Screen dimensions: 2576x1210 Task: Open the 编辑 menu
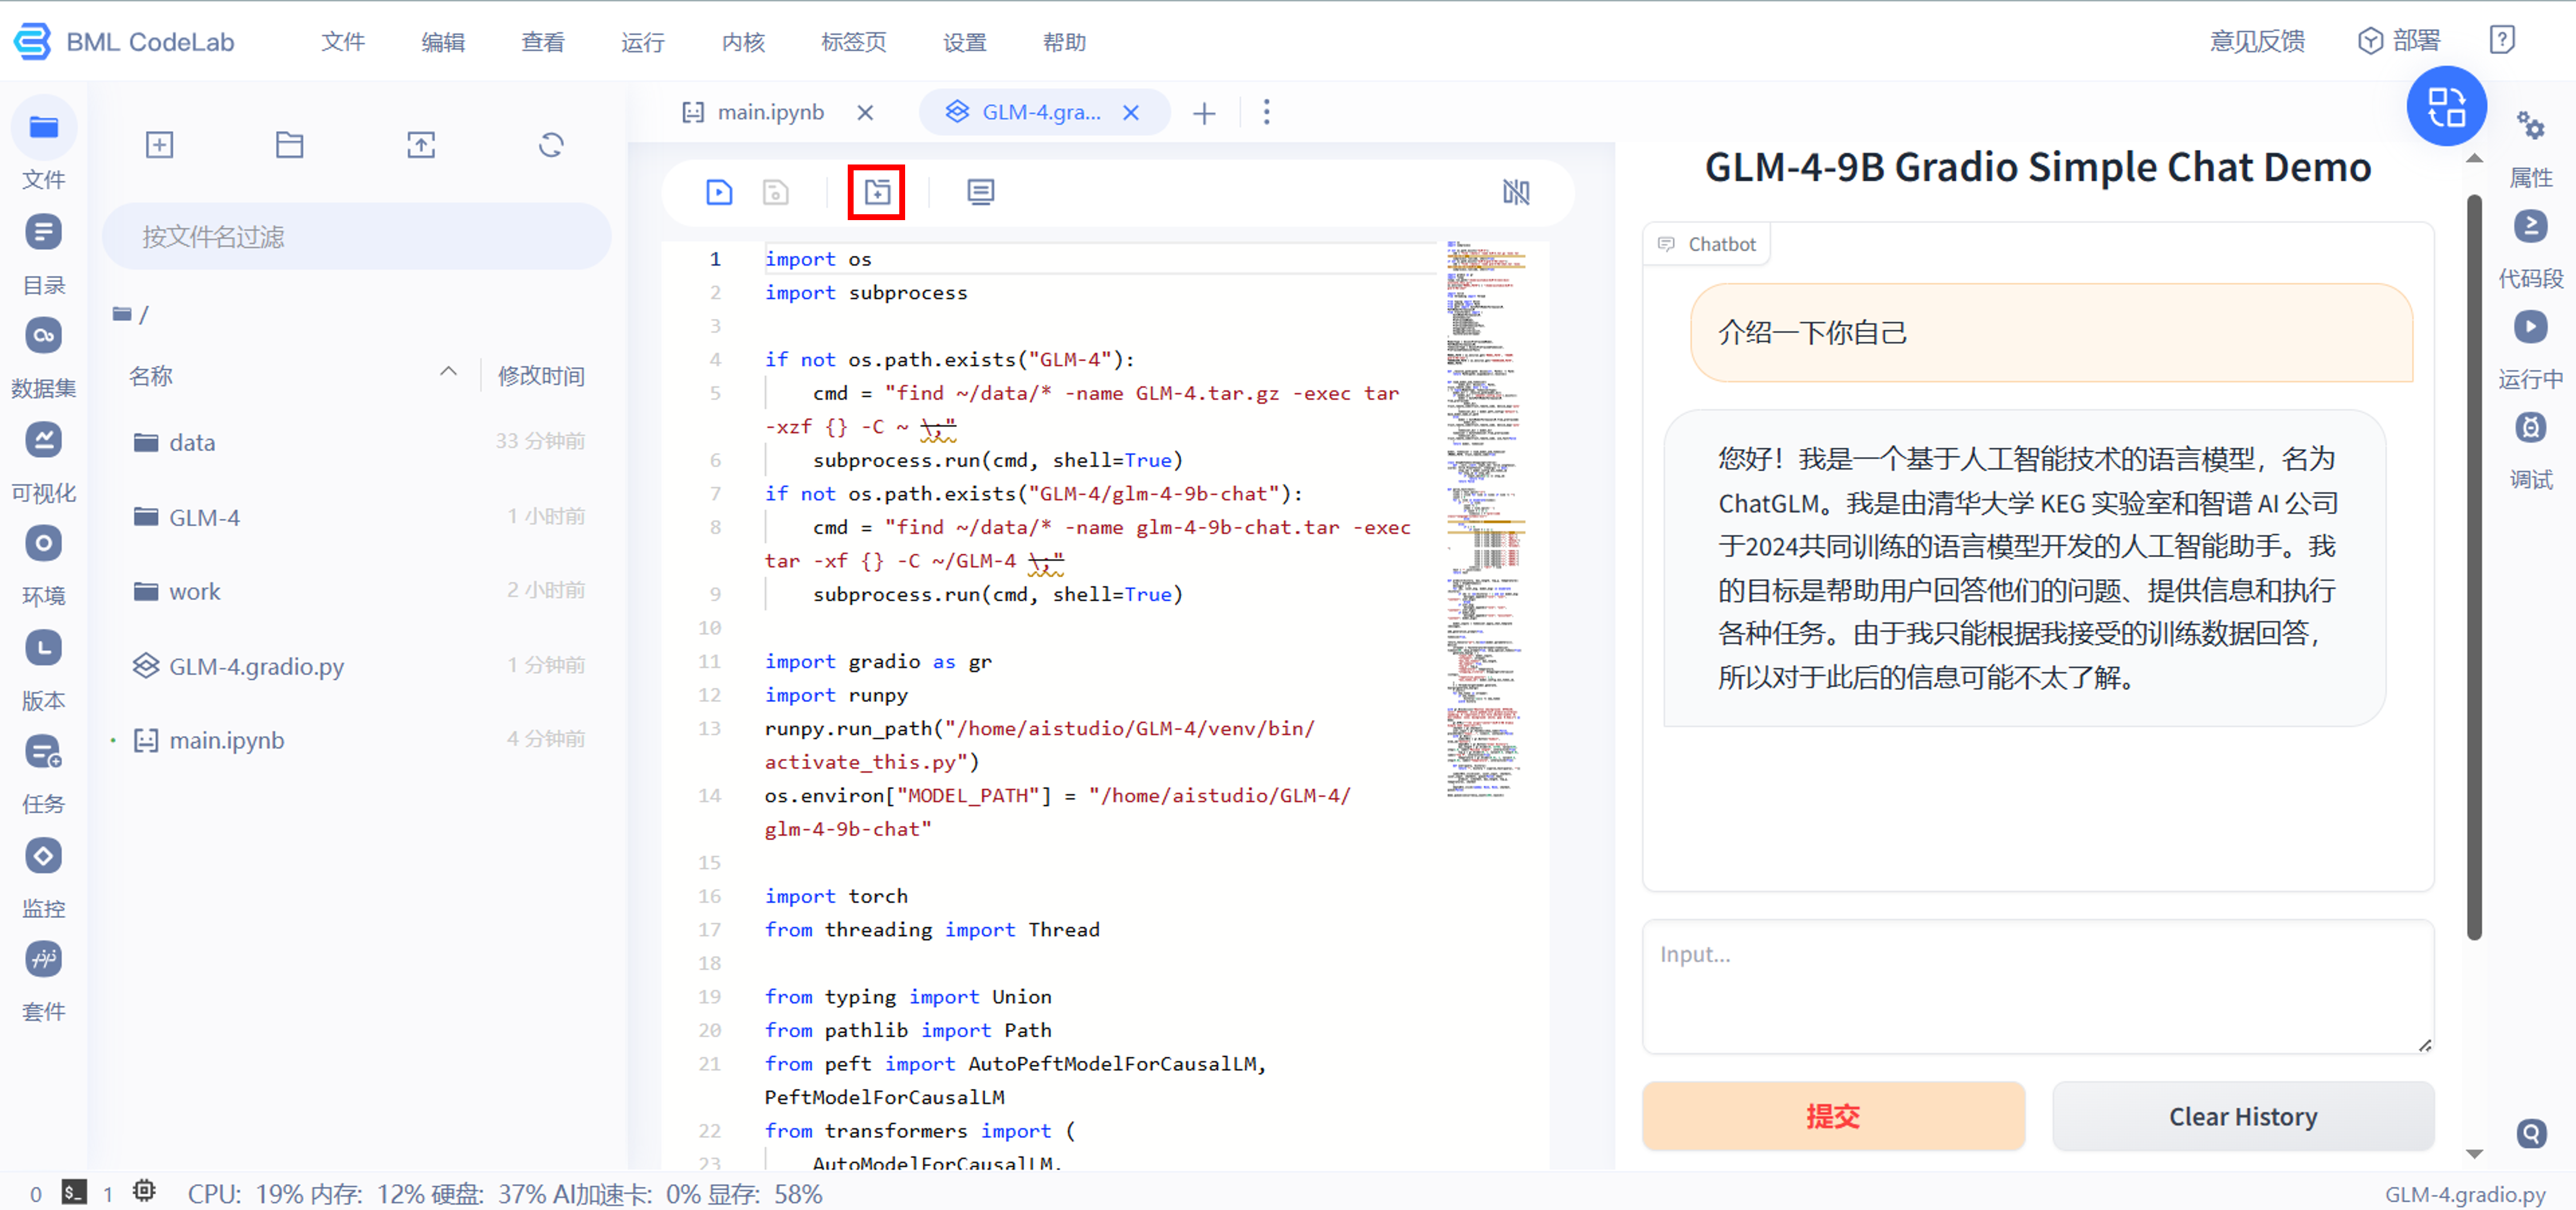(x=443, y=42)
